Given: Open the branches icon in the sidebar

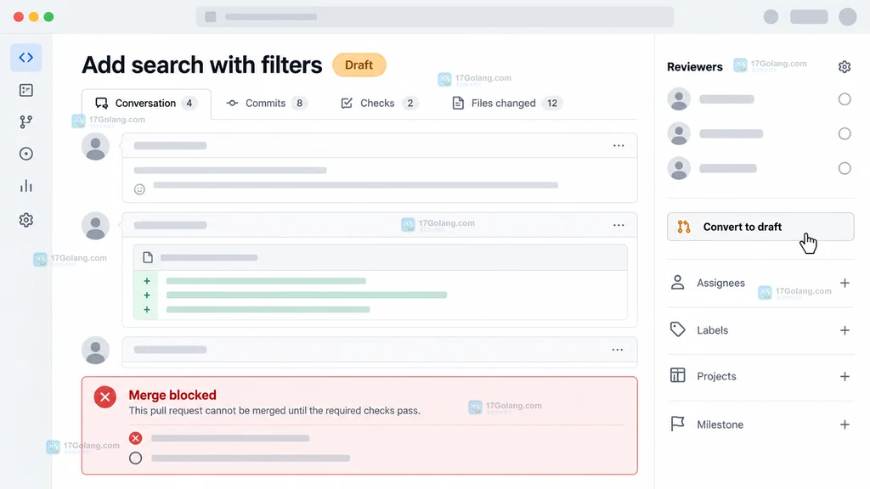Looking at the screenshot, I should pyautogui.click(x=26, y=122).
